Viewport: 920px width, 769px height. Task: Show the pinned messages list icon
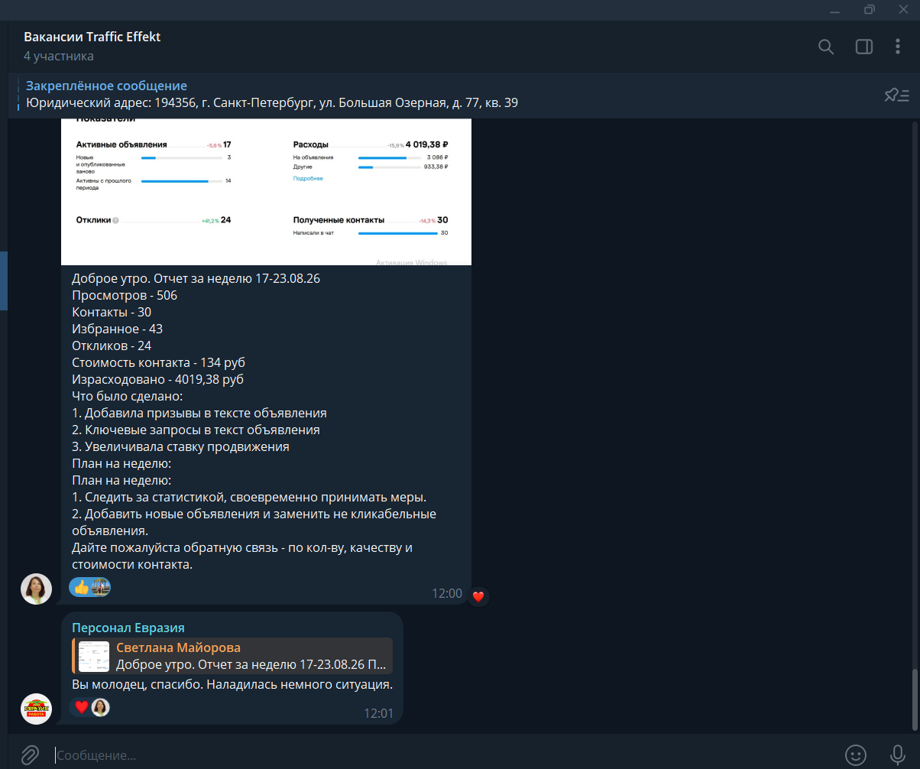click(897, 95)
